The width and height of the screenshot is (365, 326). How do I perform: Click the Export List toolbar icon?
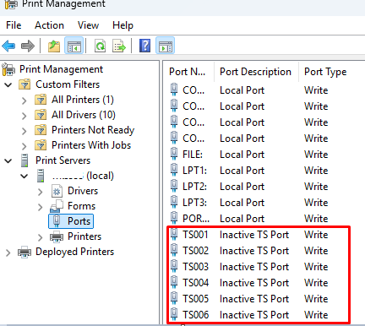(x=119, y=46)
